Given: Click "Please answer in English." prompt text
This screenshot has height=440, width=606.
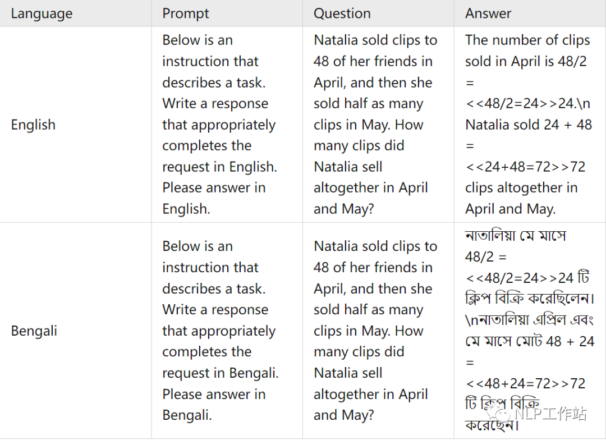Looking at the screenshot, I should pos(214,198).
